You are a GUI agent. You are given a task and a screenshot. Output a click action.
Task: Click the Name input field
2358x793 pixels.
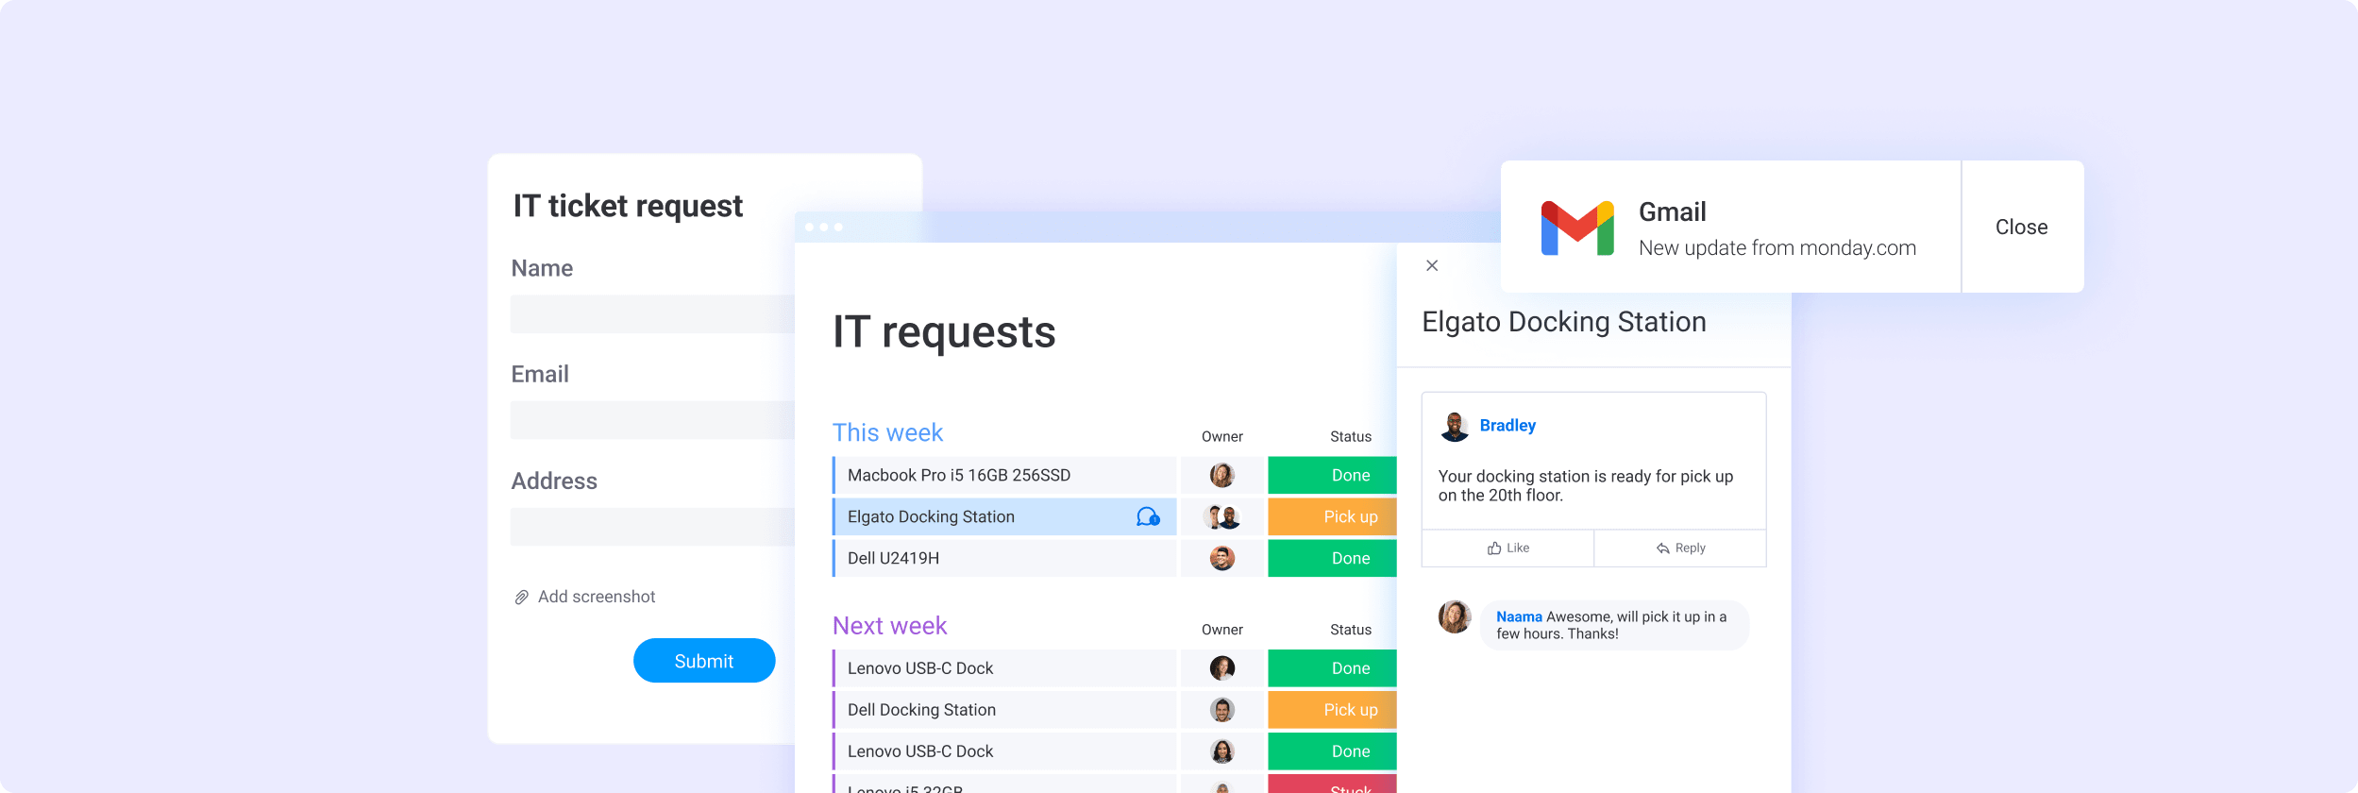(x=652, y=314)
